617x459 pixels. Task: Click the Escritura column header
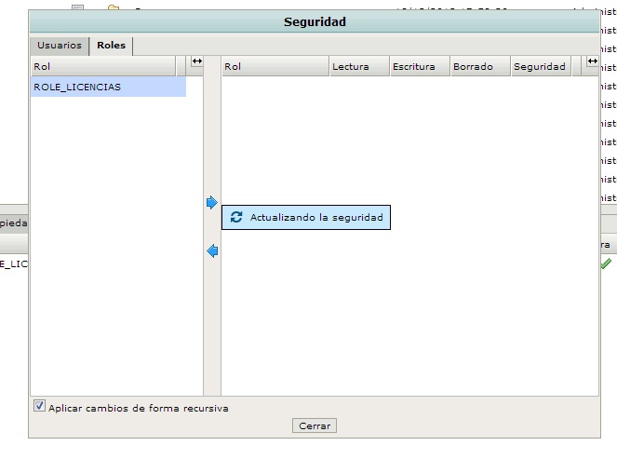point(419,67)
